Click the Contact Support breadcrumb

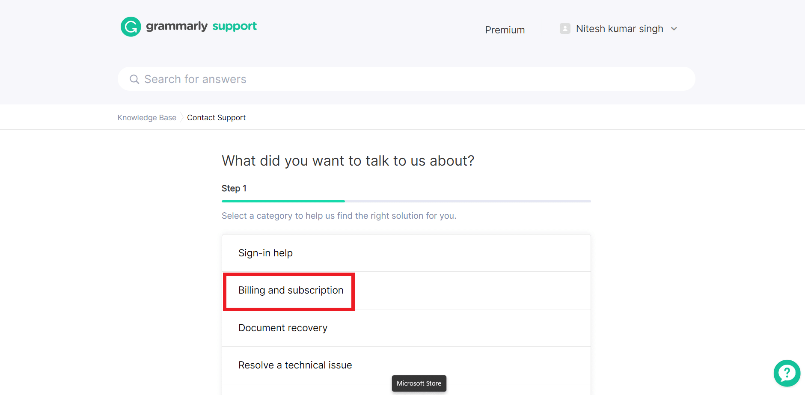[x=216, y=118]
